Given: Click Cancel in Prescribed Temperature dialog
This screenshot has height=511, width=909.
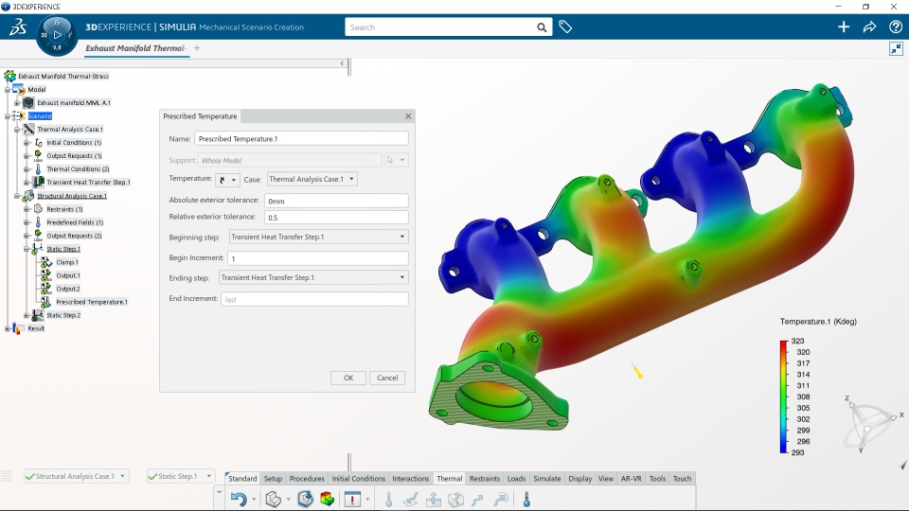Looking at the screenshot, I should point(387,378).
